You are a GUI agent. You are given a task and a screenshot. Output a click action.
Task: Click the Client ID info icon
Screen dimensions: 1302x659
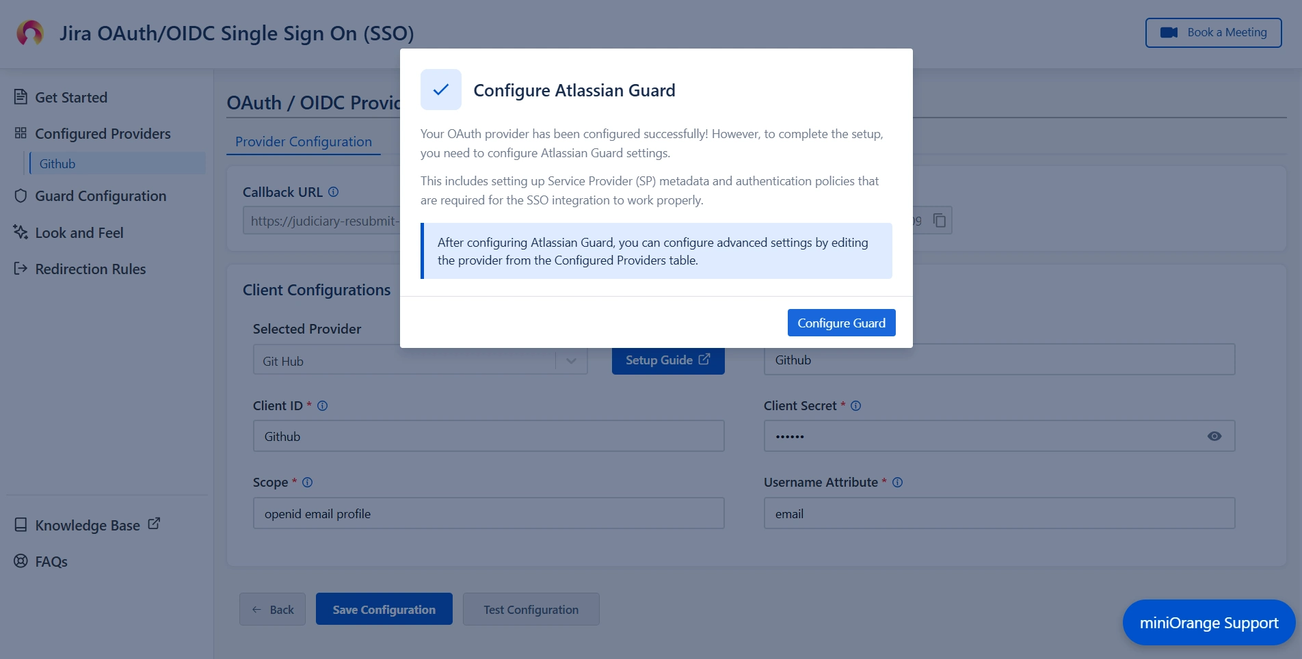coord(323,406)
